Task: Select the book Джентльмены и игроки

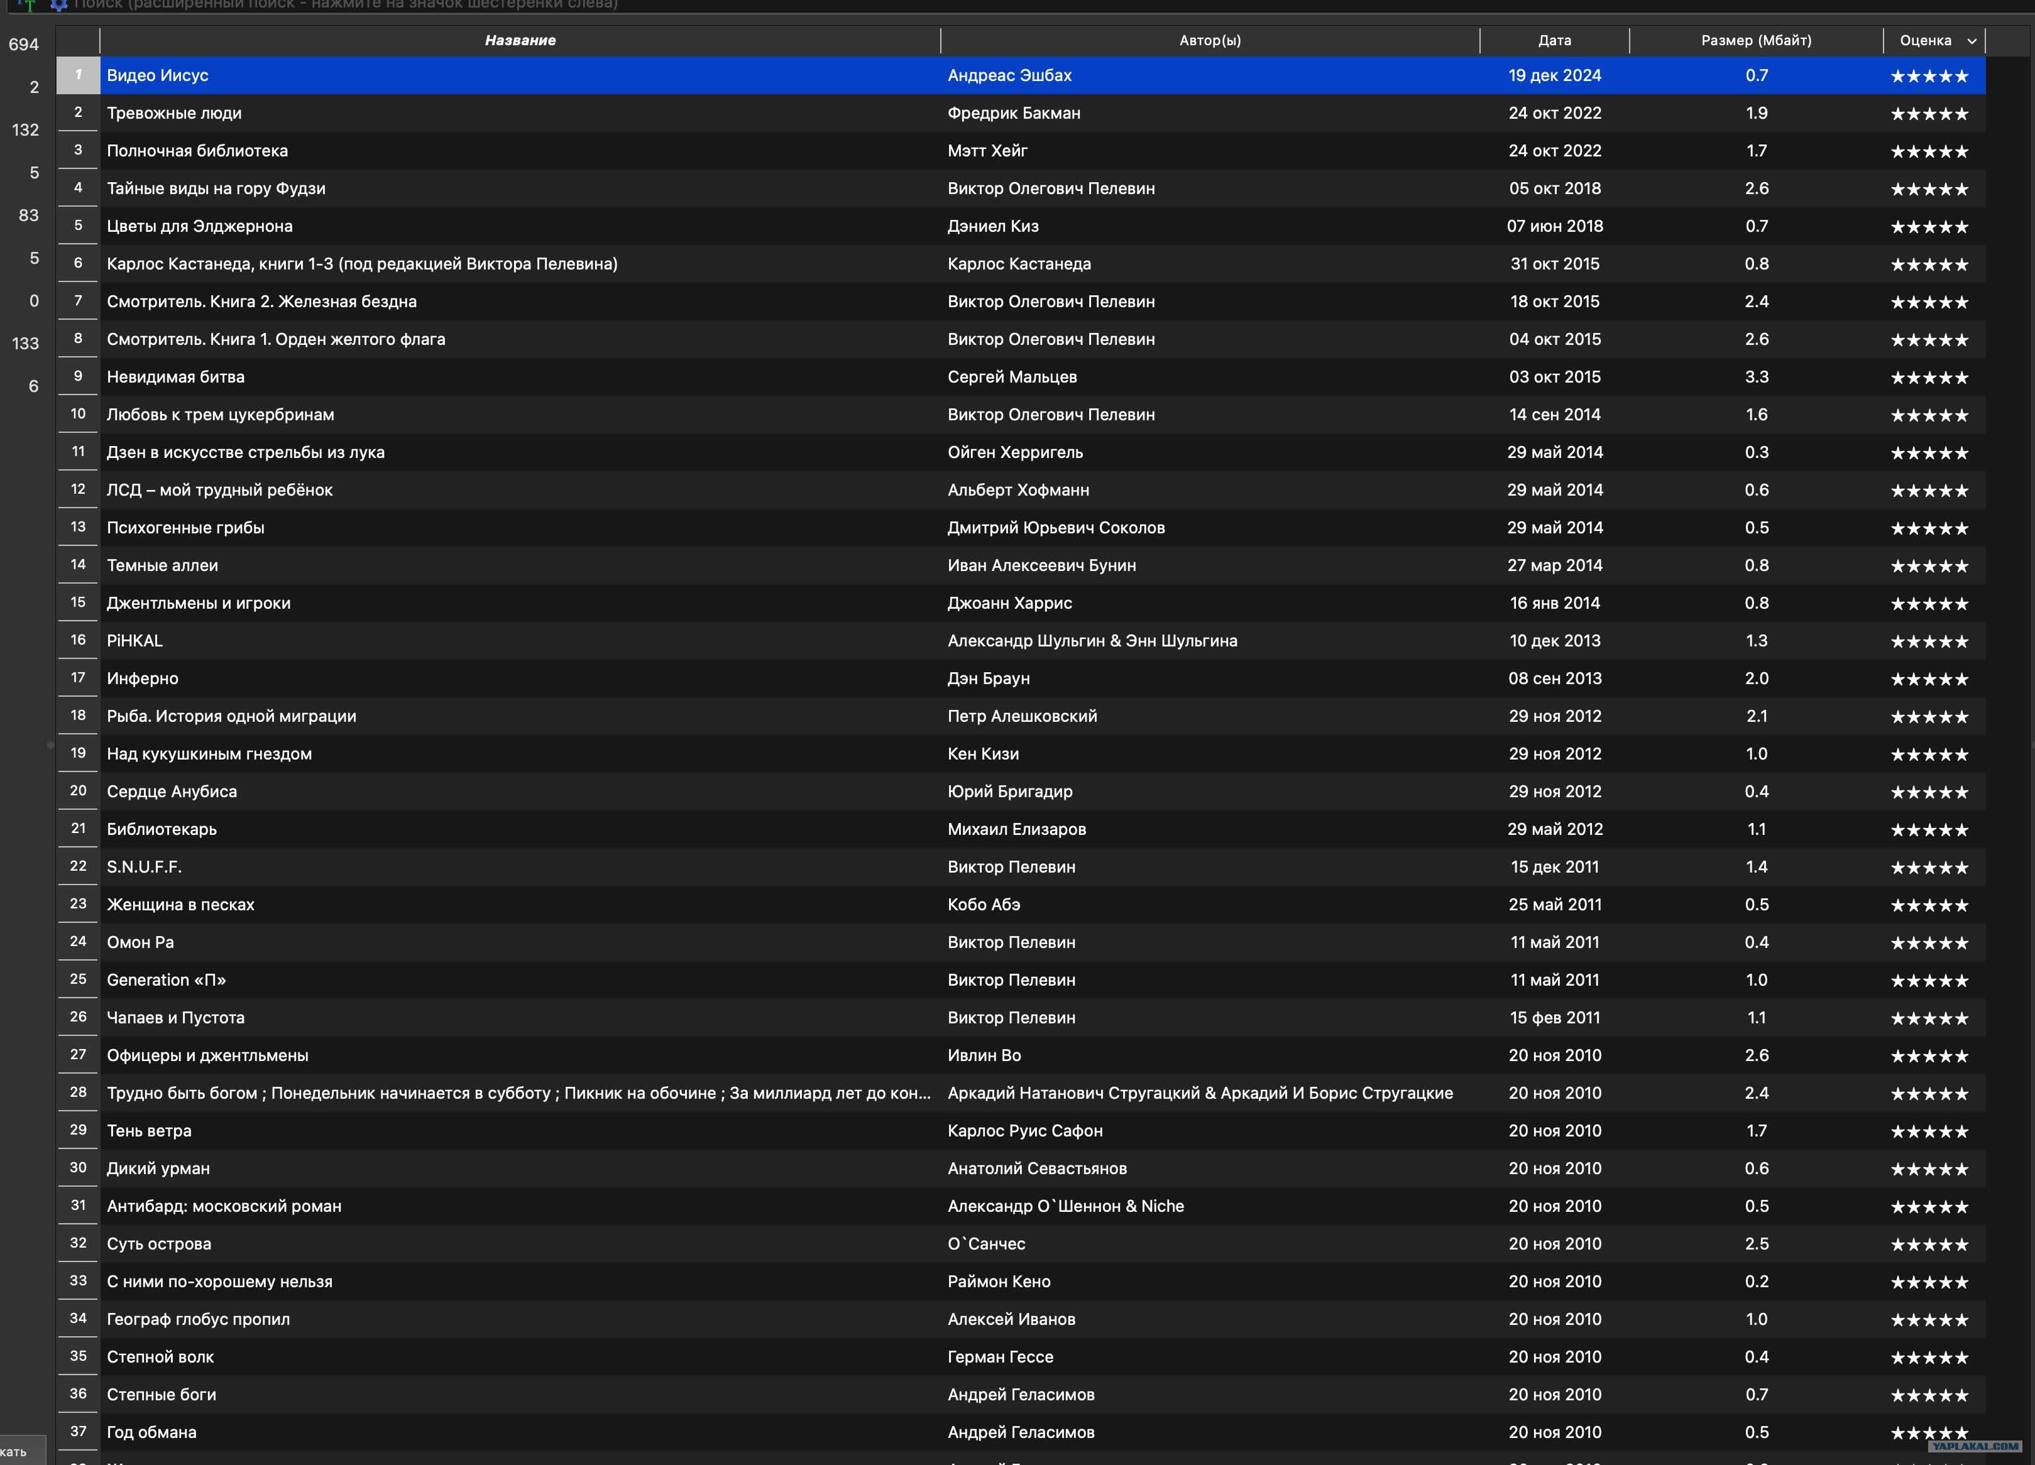Action: tap(199, 603)
